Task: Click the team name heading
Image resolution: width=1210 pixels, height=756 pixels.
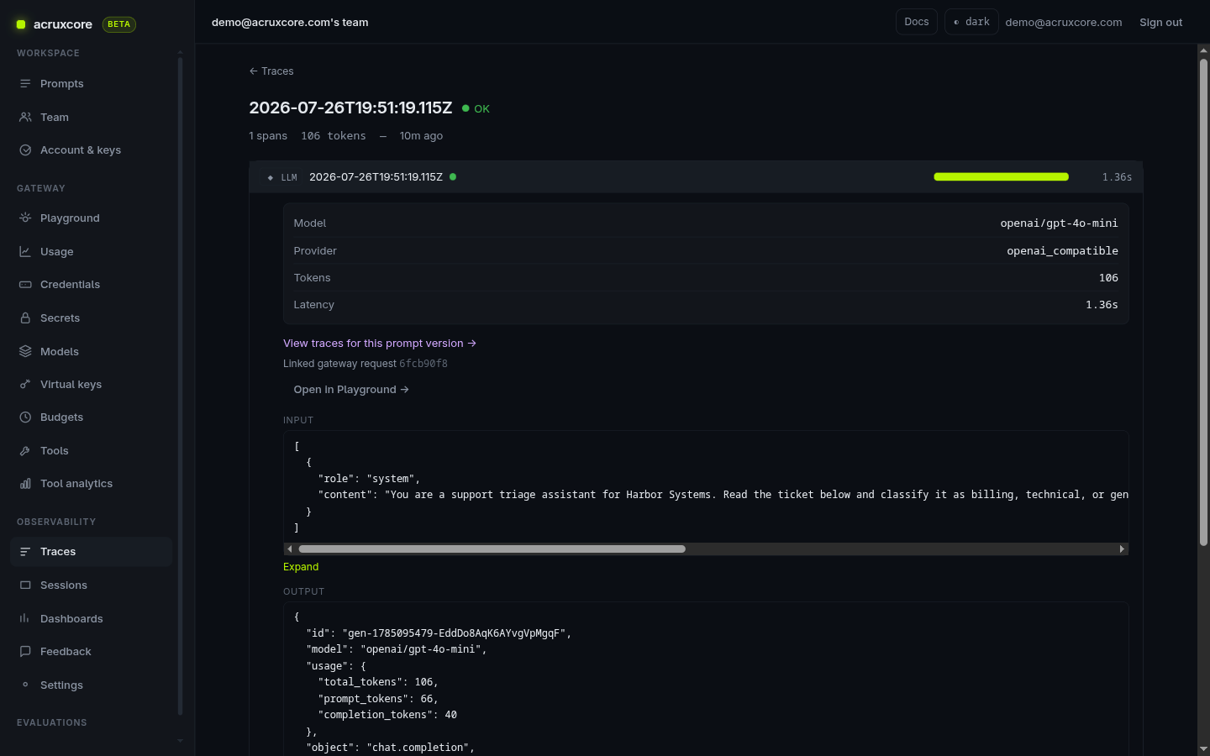Action: coord(290,23)
